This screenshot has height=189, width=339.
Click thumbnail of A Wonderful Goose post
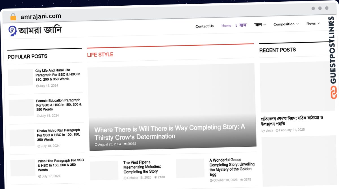pos(190,168)
